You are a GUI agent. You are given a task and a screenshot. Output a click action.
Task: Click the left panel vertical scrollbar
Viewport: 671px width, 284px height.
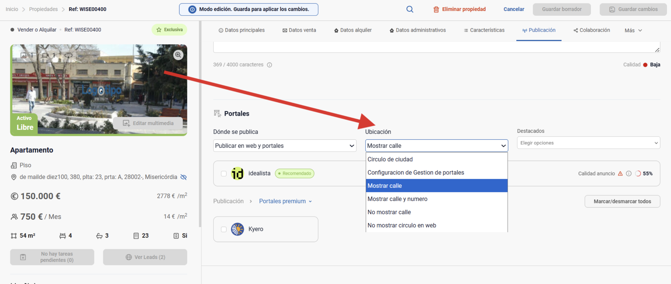[x=200, y=124]
